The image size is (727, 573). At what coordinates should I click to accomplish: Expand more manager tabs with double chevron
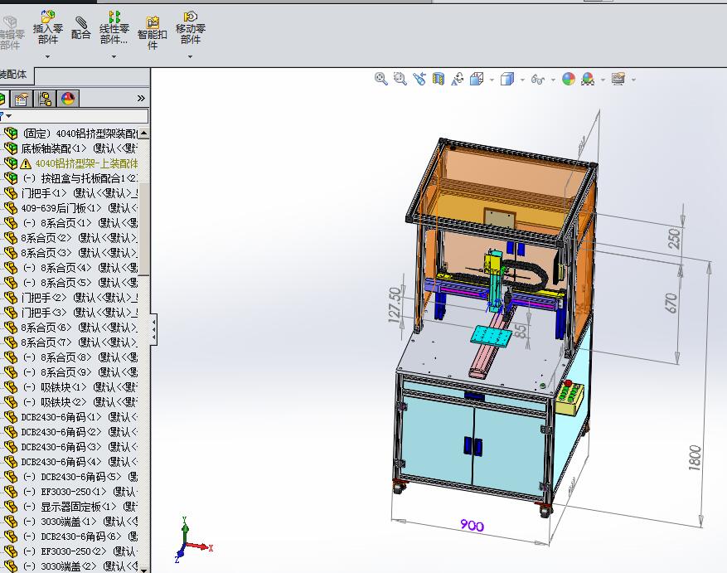click(141, 99)
